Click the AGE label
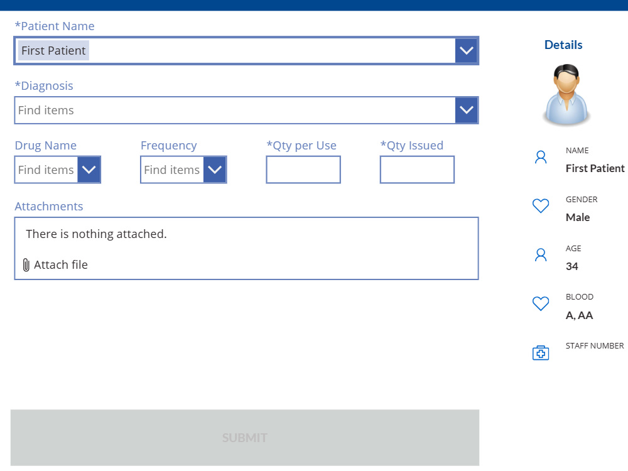 [573, 248]
